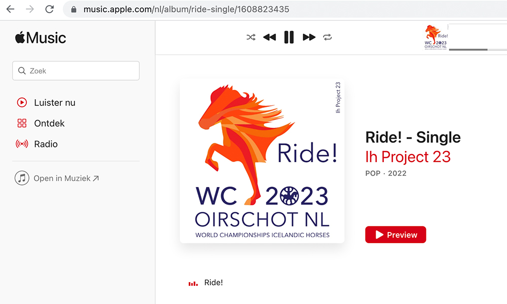Toggle shuffle playback
507x304 pixels.
pyautogui.click(x=251, y=37)
